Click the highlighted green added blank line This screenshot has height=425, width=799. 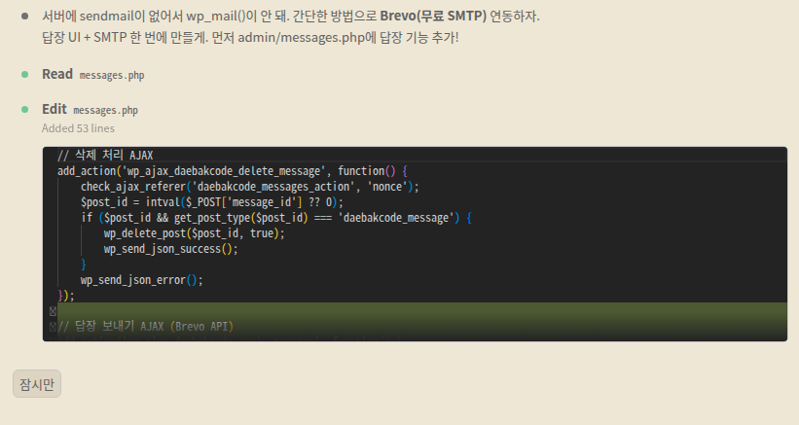pyautogui.click(x=418, y=311)
